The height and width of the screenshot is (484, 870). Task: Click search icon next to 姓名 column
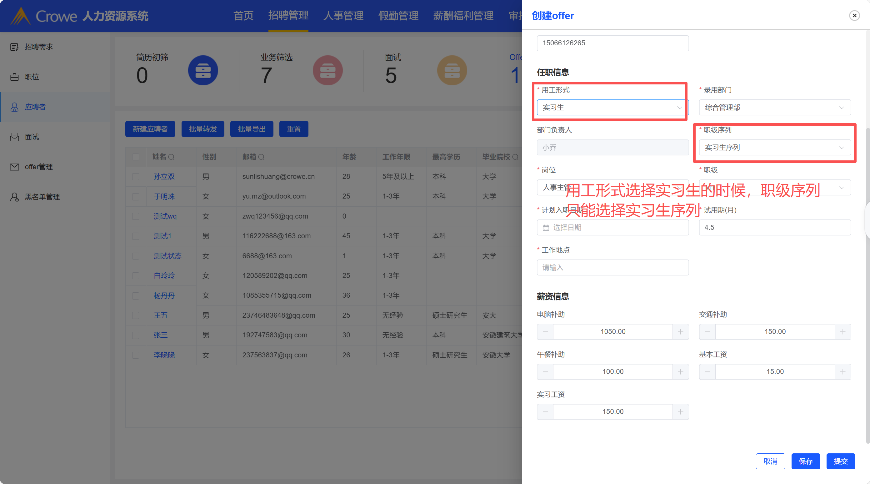coord(171,157)
